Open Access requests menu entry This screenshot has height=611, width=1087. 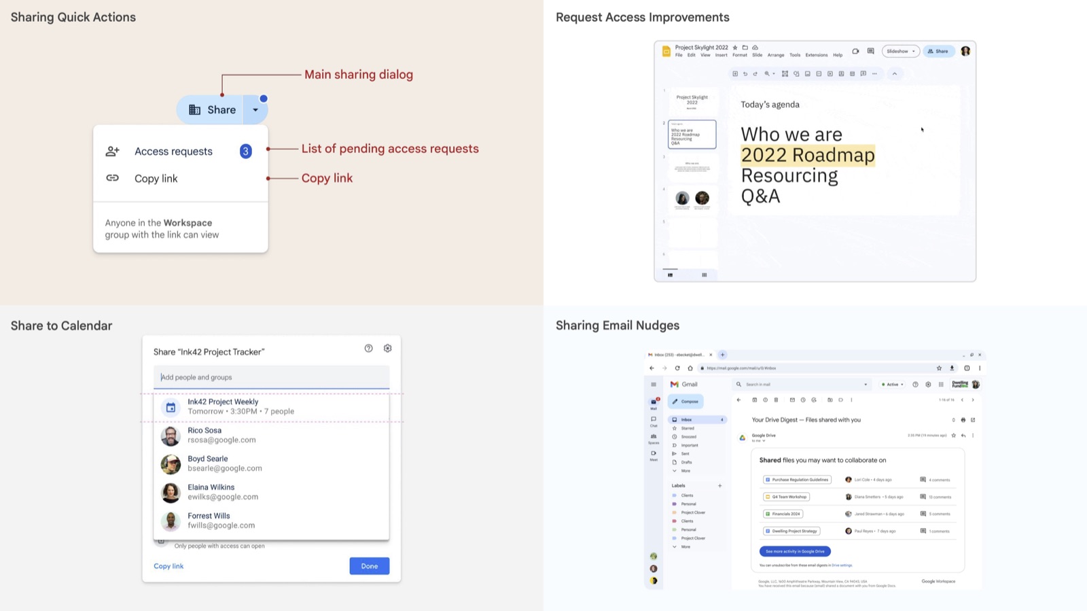[x=179, y=151]
